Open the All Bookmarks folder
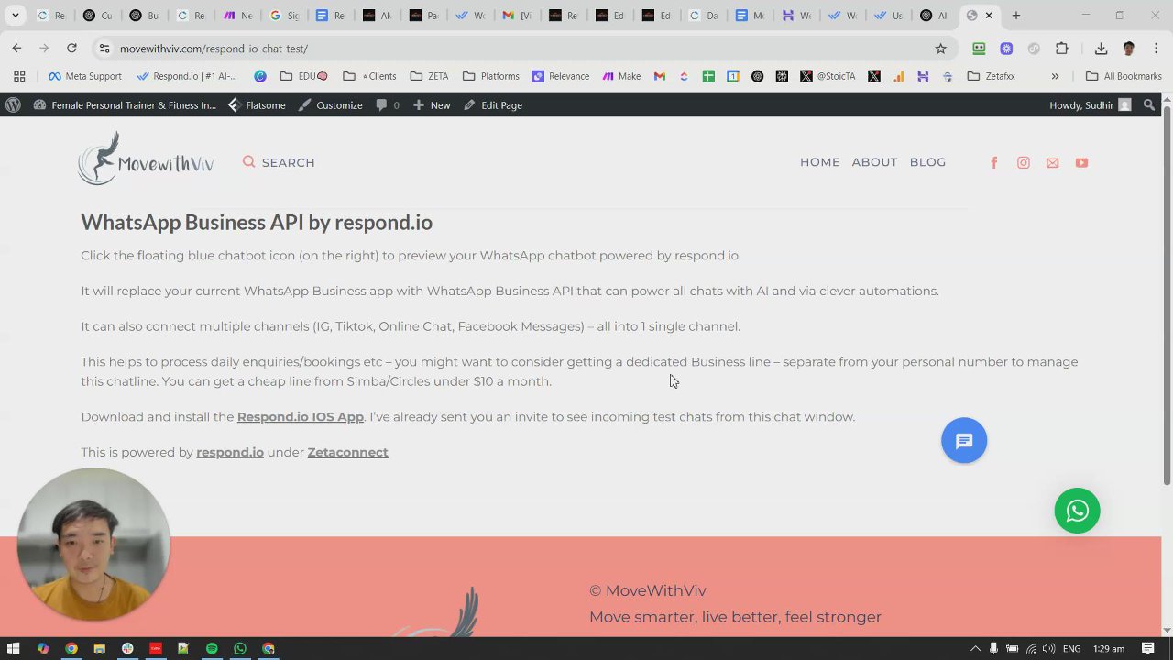The width and height of the screenshot is (1173, 660). point(1124,76)
